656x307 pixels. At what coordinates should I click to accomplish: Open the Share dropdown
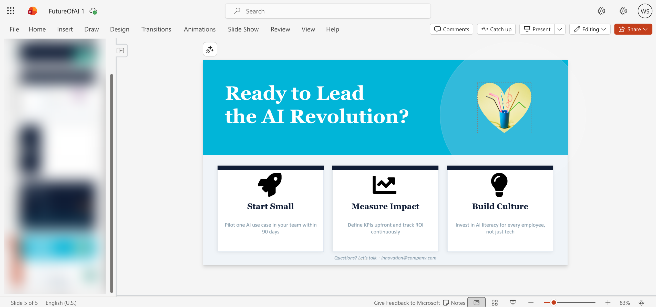pos(633,29)
